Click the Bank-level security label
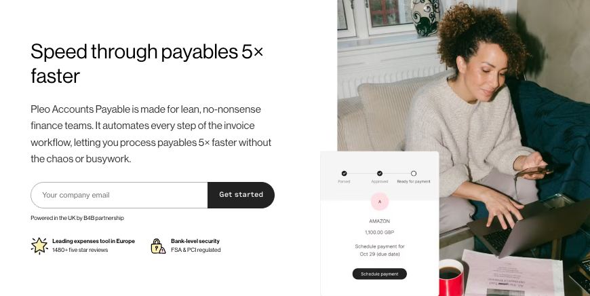Image resolution: width=590 pixels, height=296 pixels. coord(195,241)
